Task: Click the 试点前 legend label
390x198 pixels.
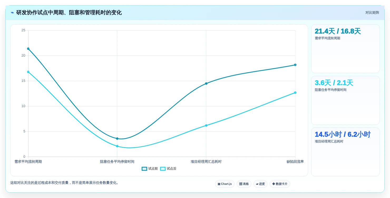Action: pos(153,169)
